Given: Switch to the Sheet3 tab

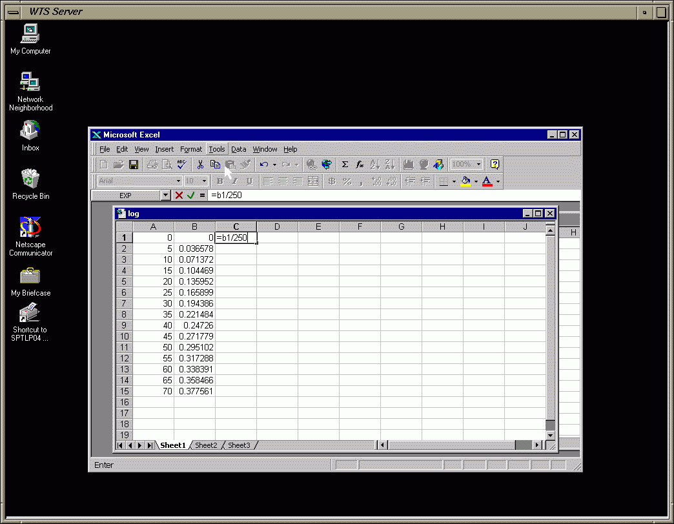Looking at the screenshot, I should click(239, 445).
